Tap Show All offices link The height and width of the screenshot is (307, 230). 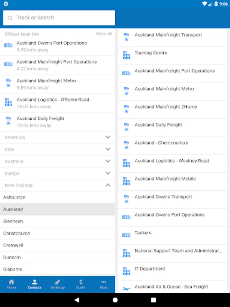point(104,34)
